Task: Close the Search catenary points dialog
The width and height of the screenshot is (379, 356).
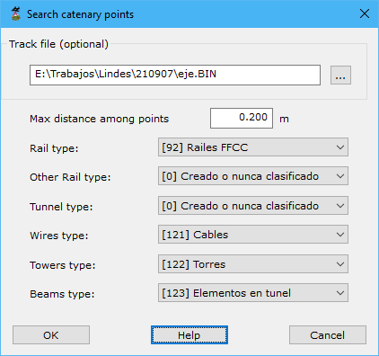Action: click(365, 13)
